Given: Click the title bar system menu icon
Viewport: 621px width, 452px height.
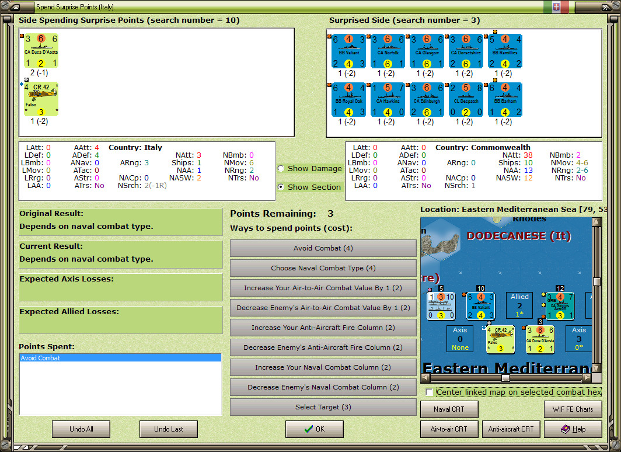Looking at the screenshot, I should click(x=15, y=7).
